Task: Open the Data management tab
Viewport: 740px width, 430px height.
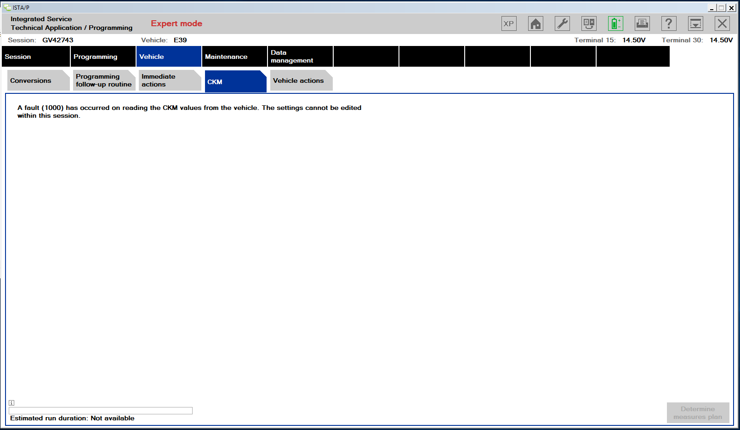Action: point(300,57)
